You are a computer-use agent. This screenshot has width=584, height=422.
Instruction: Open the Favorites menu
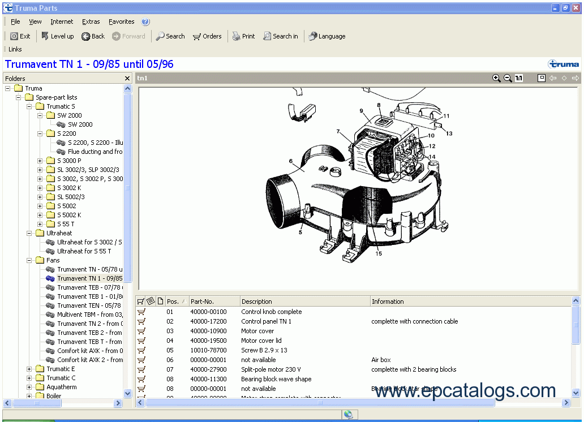[x=122, y=21]
